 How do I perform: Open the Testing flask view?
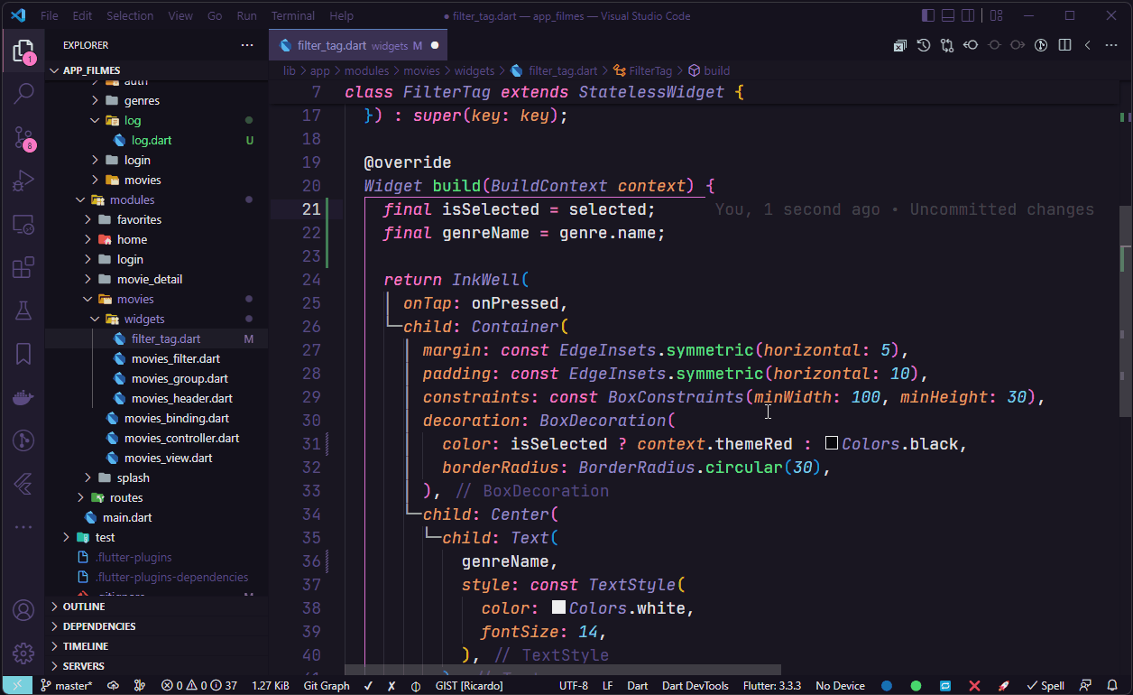[x=23, y=311]
